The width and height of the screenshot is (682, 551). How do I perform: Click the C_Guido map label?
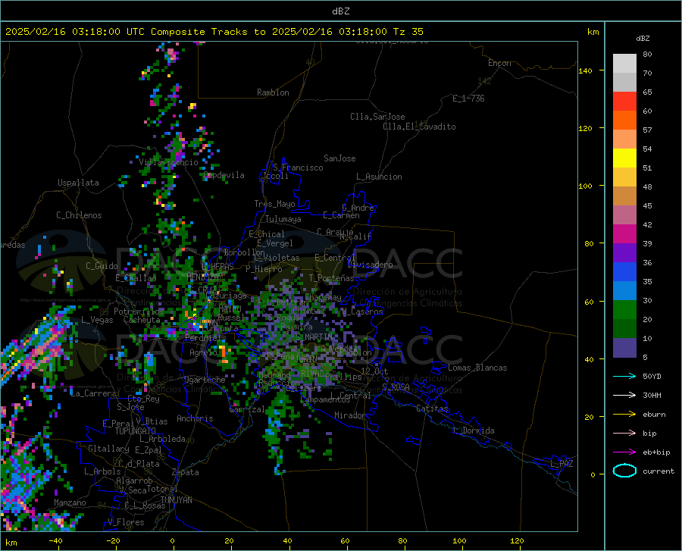[x=102, y=266]
